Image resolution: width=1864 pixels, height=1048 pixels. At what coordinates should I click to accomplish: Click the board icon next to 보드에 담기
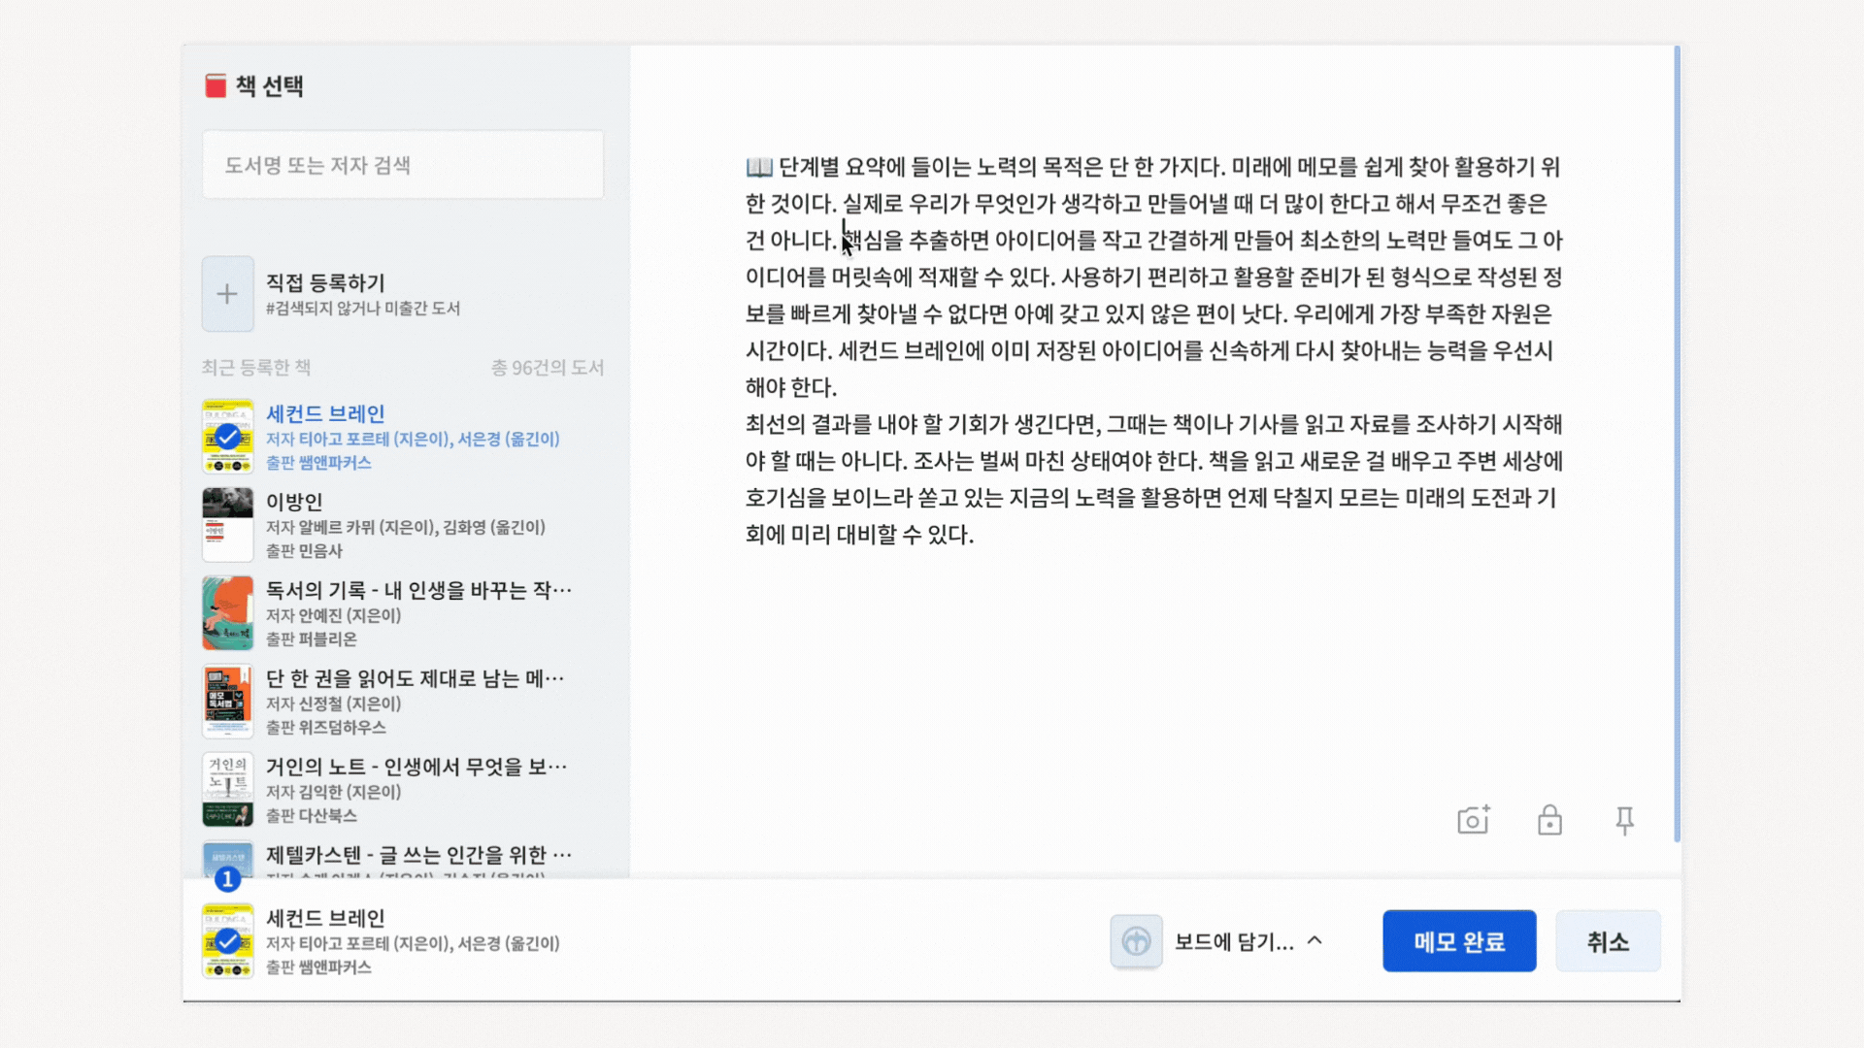click(x=1136, y=940)
